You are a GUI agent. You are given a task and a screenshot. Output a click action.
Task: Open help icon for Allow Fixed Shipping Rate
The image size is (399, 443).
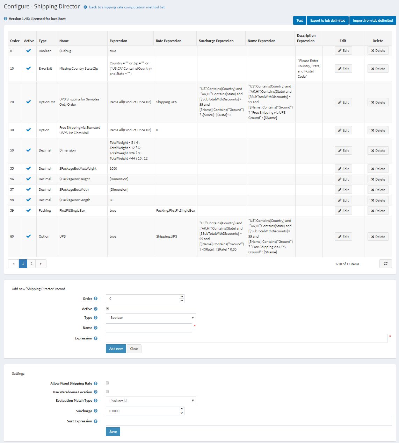95,384
